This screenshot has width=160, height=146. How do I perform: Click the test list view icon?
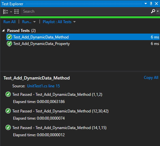pyautogui.click(x=17, y=11)
